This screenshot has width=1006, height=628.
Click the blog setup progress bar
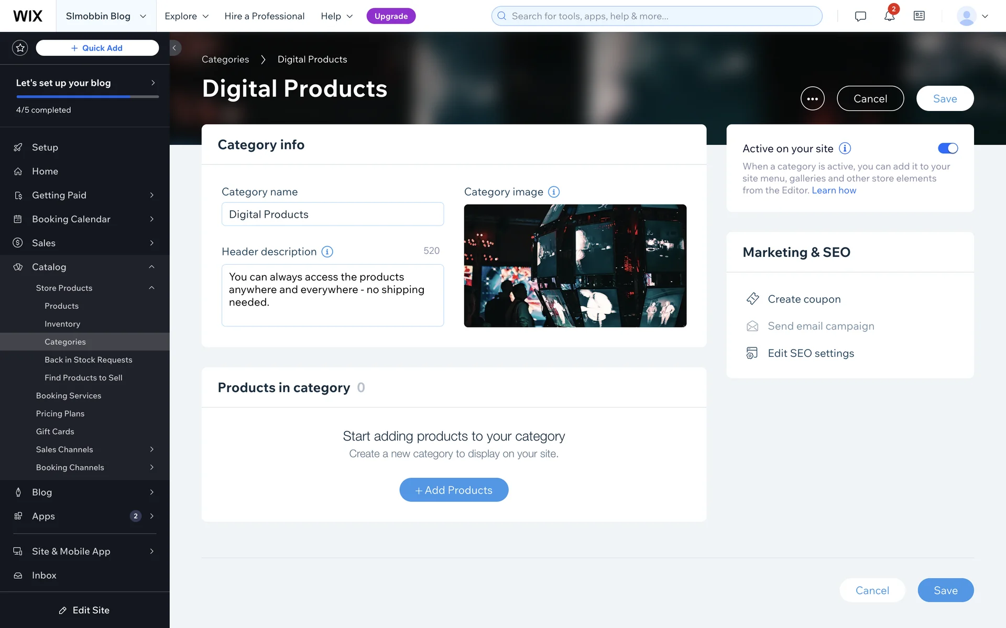point(87,97)
